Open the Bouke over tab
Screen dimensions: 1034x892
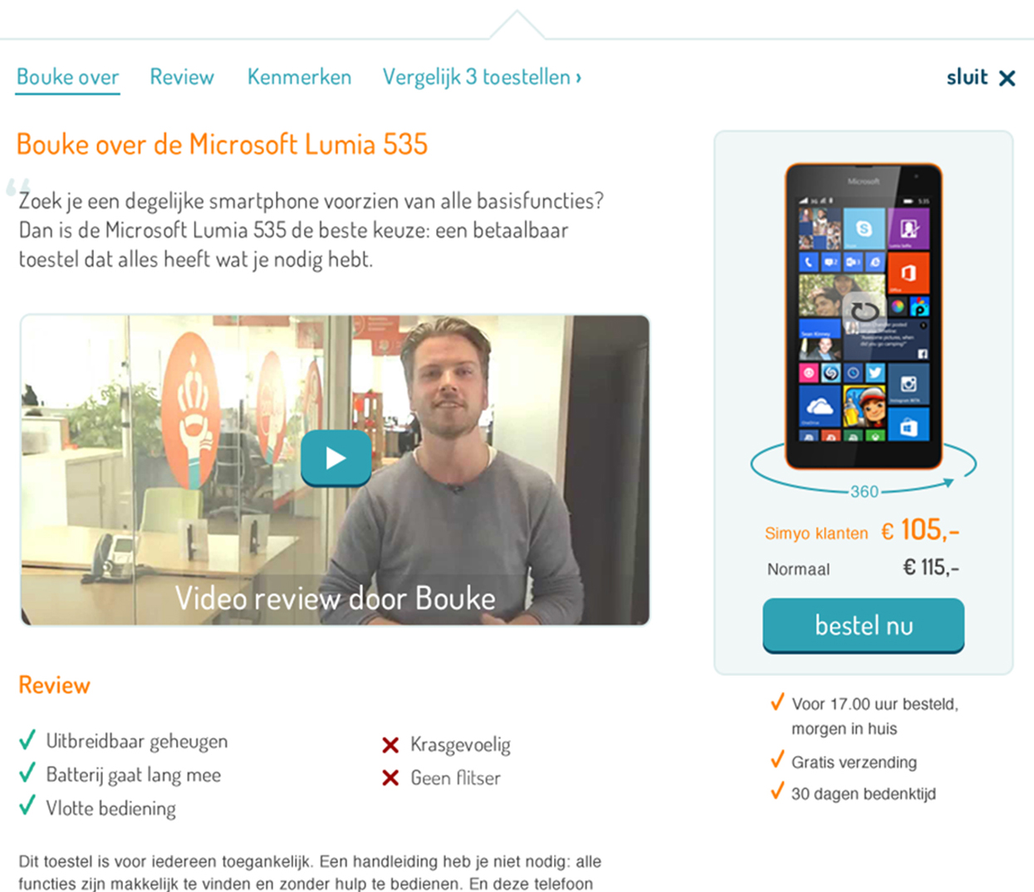67,77
